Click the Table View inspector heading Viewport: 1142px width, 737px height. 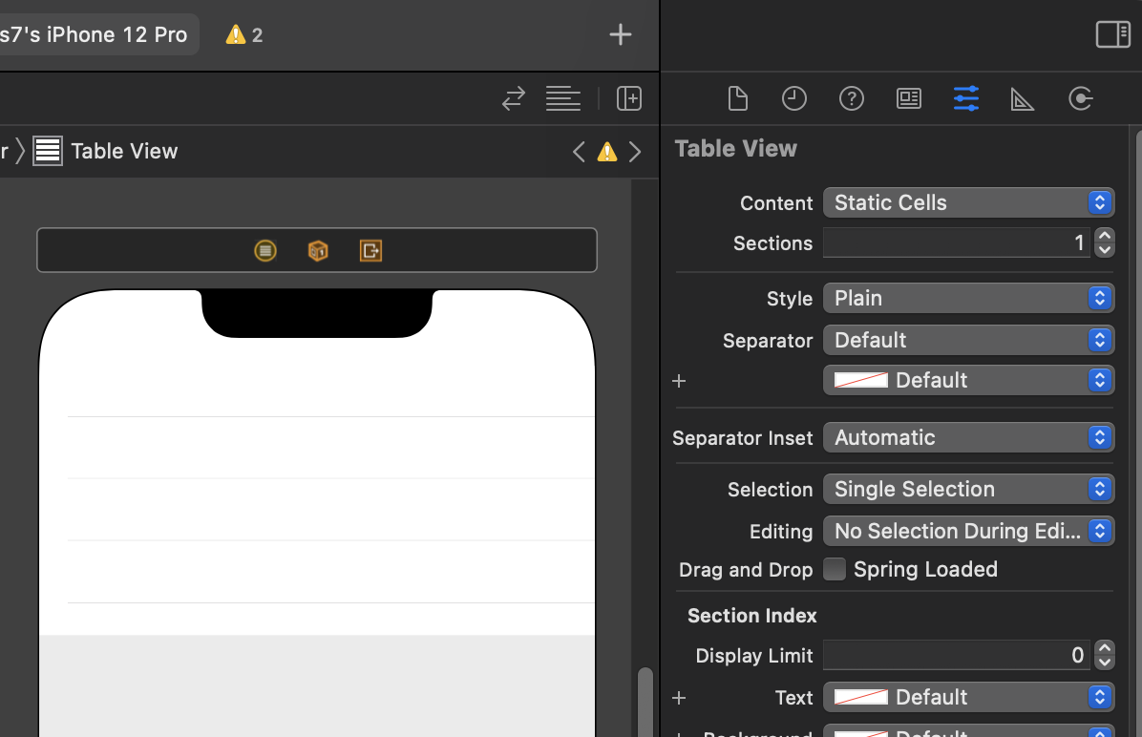tap(735, 149)
